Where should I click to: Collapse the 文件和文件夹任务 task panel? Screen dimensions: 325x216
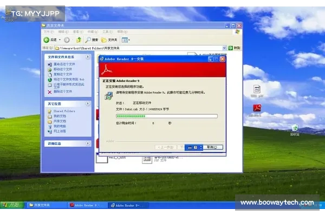tap(88, 57)
